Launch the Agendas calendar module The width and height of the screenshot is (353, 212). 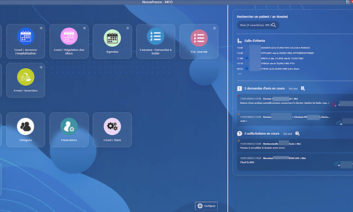click(112, 41)
